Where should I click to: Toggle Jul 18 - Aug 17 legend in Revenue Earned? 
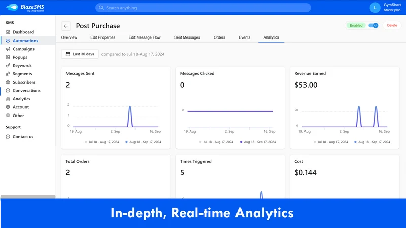331,142
